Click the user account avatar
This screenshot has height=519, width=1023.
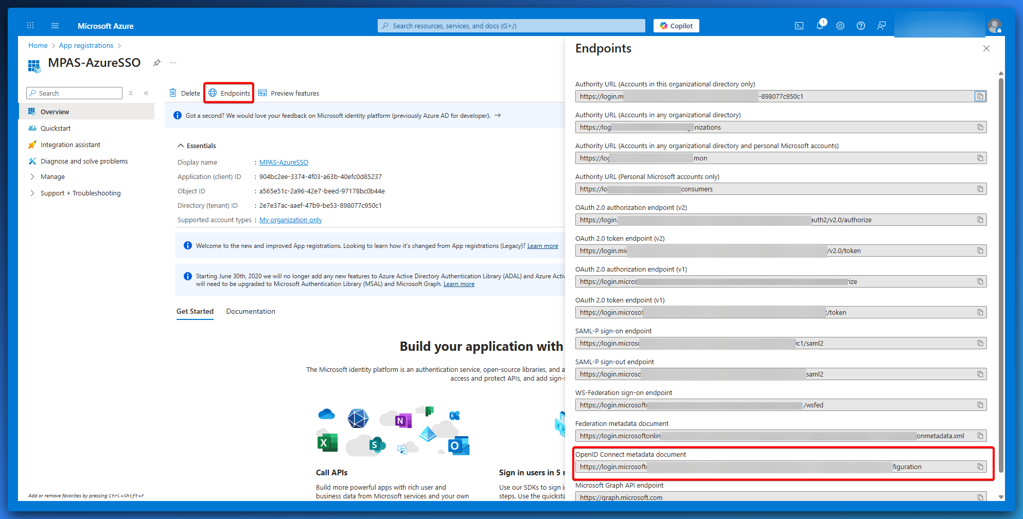tap(994, 26)
